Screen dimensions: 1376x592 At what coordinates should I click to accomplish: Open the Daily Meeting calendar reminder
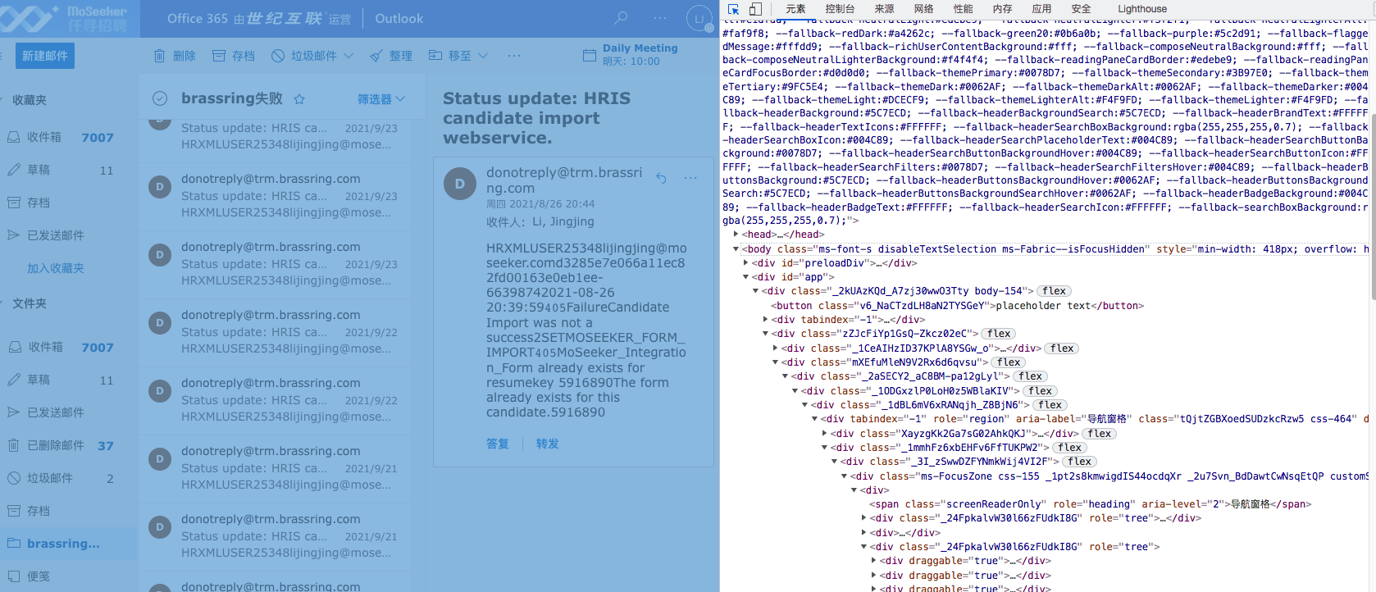point(631,55)
